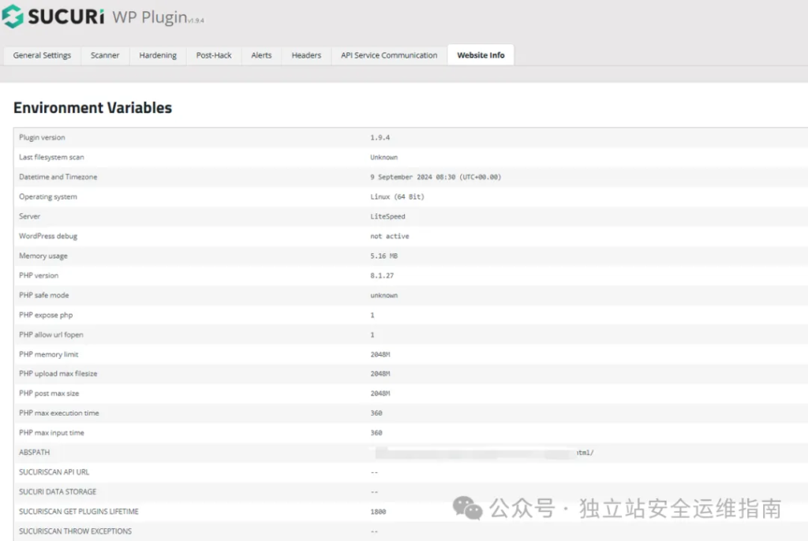This screenshot has height=541, width=808.
Task: Click the 'PHP max input time' label
Action: click(x=51, y=433)
